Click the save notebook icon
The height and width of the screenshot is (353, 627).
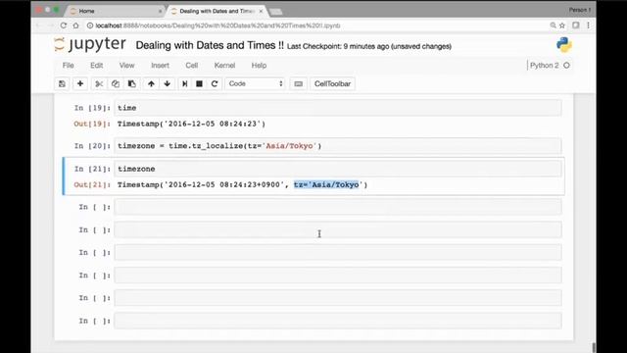coord(62,83)
